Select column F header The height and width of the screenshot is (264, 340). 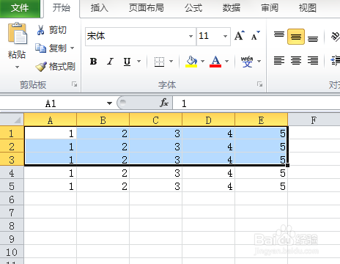click(314, 120)
